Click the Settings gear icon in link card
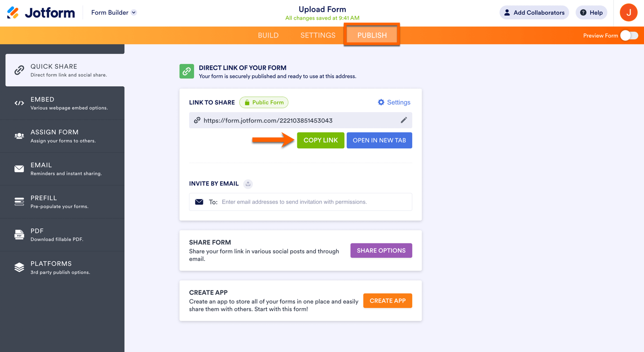 coord(381,102)
